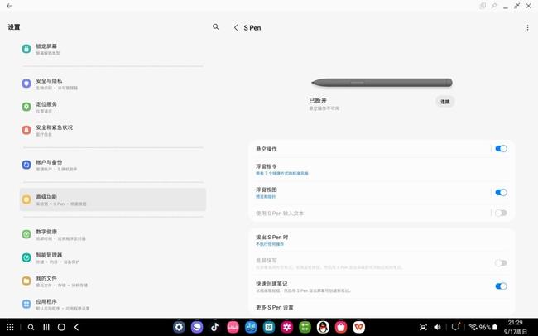
Task: Open 账户与备份 in the settings list
Action: [113, 165]
